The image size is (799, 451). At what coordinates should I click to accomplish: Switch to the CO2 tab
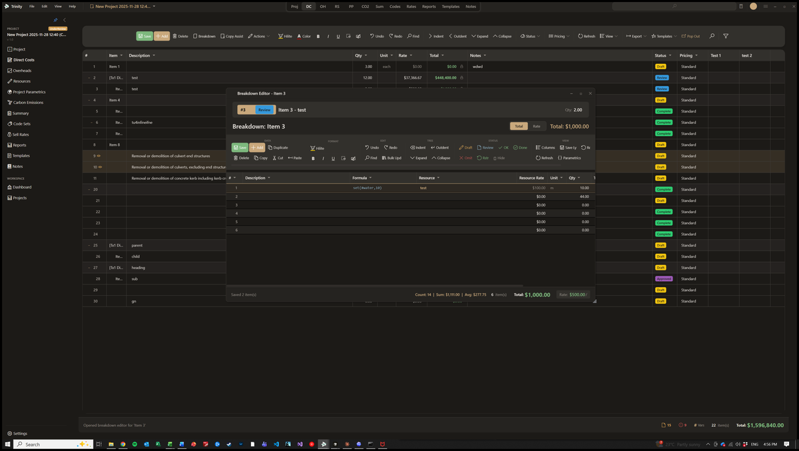pyautogui.click(x=365, y=6)
